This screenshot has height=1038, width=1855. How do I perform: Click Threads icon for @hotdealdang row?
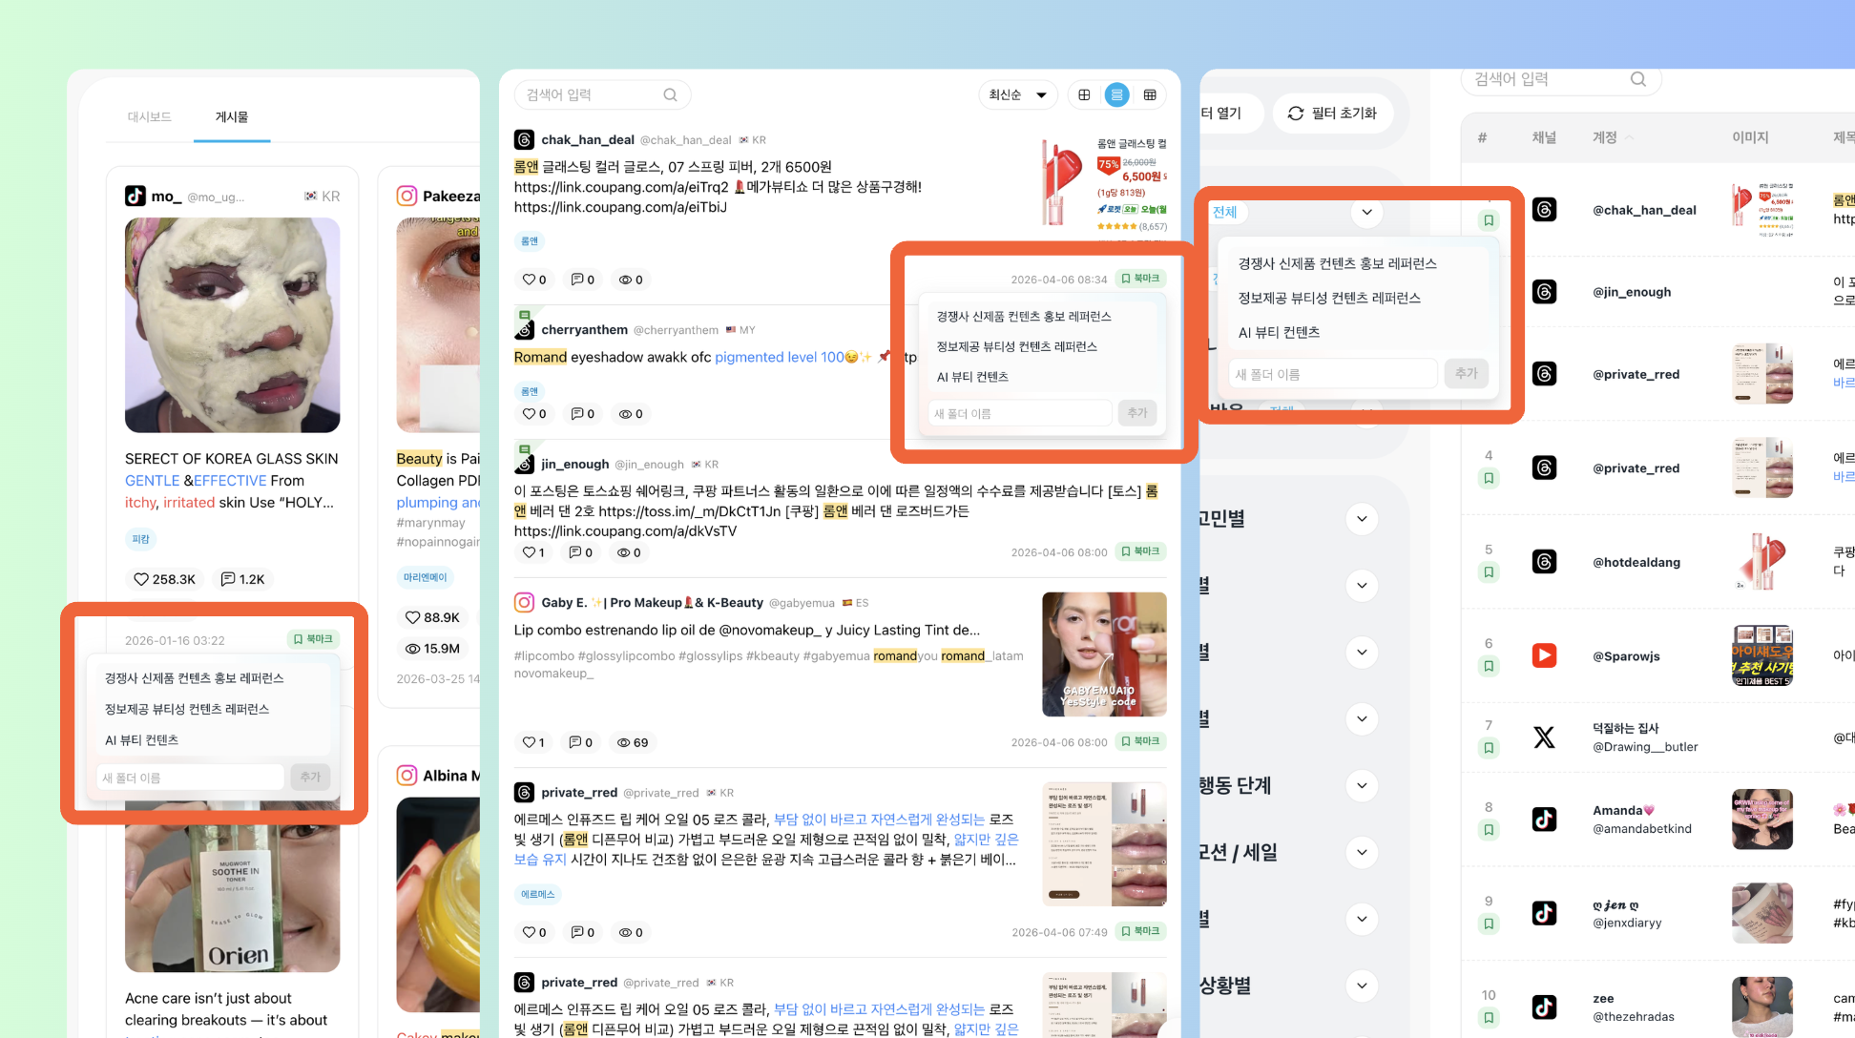[1544, 562]
